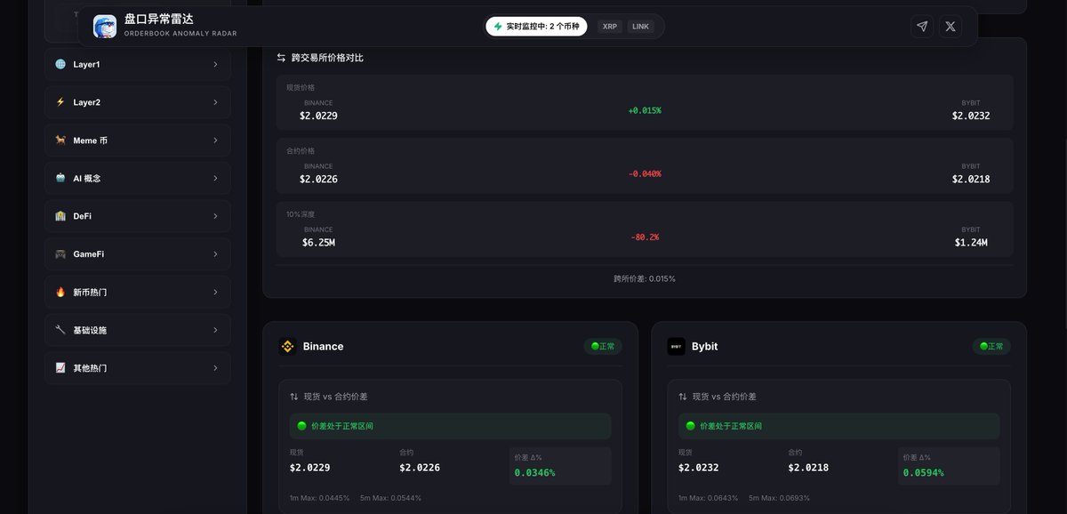Click the -0.040% futures price difference
The width and height of the screenshot is (1067, 514).
click(645, 173)
